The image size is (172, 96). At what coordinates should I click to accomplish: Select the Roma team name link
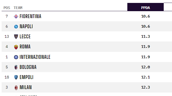click(25, 47)
